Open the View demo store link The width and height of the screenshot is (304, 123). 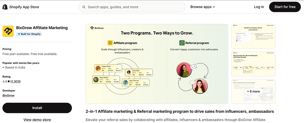coord(37,120)
